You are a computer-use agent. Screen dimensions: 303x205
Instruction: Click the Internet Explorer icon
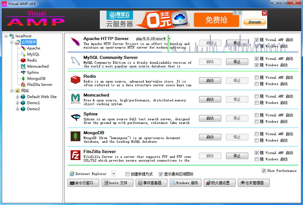72,174
